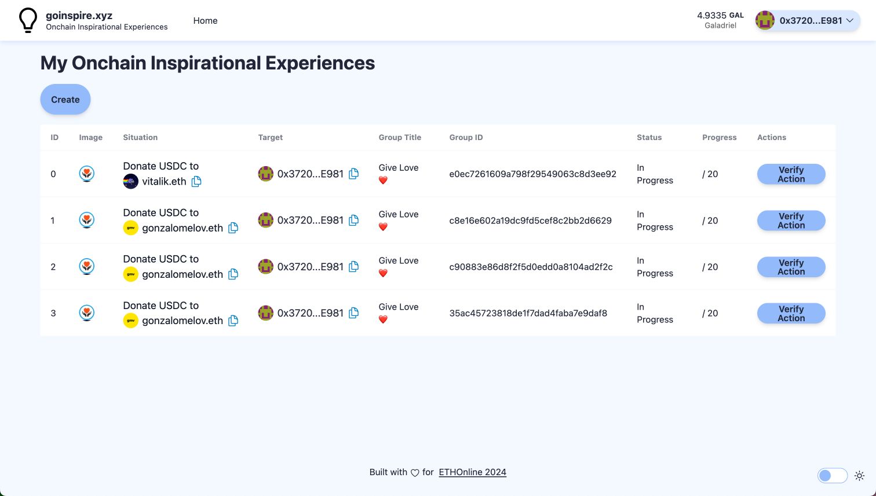876x496 pixels.
Task: Click the vitalik.eth avatar
Action: click(x=131, y=181)
